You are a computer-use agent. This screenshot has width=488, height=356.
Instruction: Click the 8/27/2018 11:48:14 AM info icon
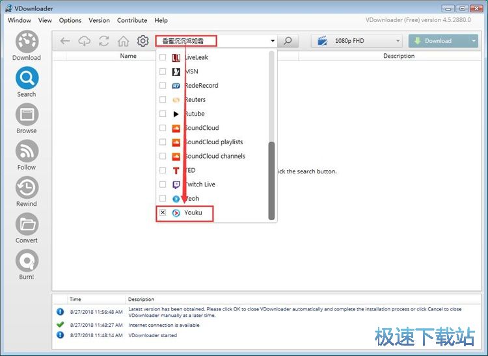[61, 335]
